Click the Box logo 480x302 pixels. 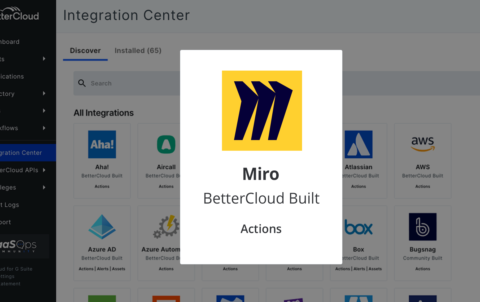(358, 227)
